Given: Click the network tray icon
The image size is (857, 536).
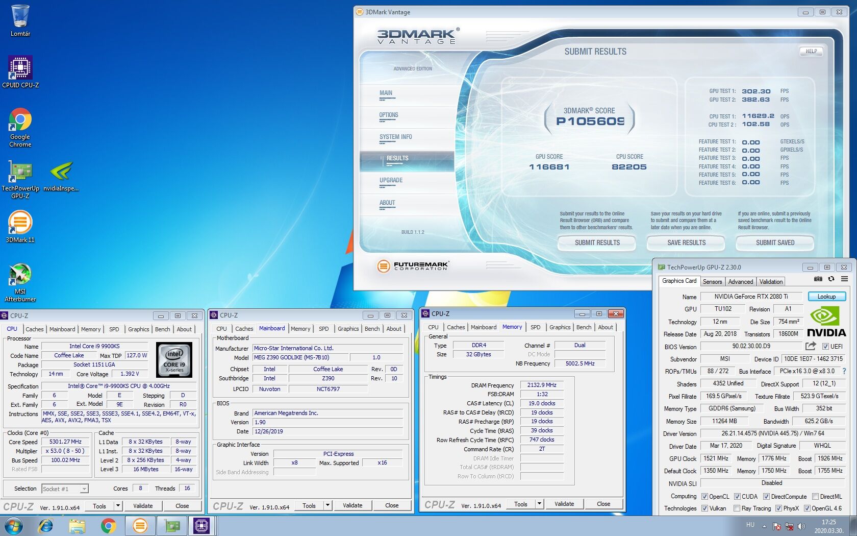Looking at the screenshot, I should [789, 526].
